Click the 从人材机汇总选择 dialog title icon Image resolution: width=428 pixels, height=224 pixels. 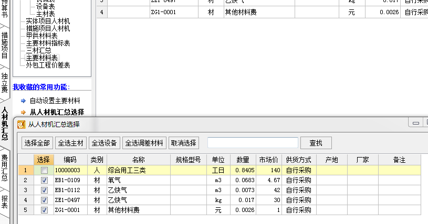[x=22, y=125]
